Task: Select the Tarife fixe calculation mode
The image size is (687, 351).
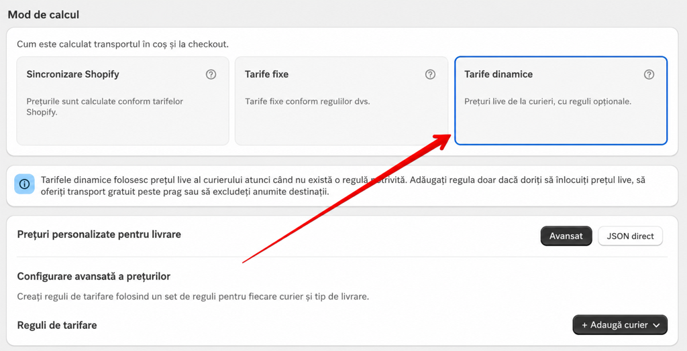Action: (341, 100)
